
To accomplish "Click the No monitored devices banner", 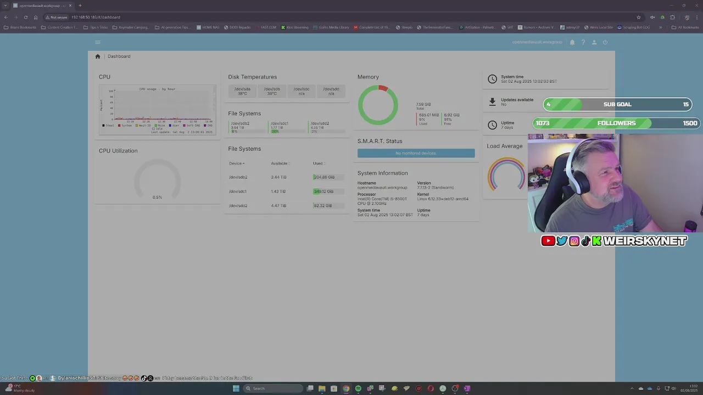I will coord(416,153).
